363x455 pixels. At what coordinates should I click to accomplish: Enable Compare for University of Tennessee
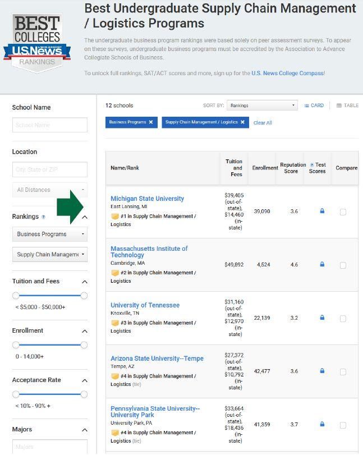(343, 319)
